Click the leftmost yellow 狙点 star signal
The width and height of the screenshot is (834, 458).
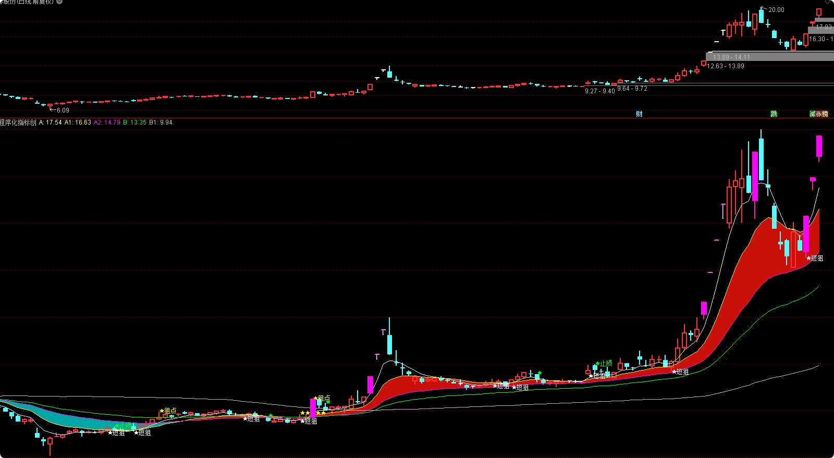point(162,411)
